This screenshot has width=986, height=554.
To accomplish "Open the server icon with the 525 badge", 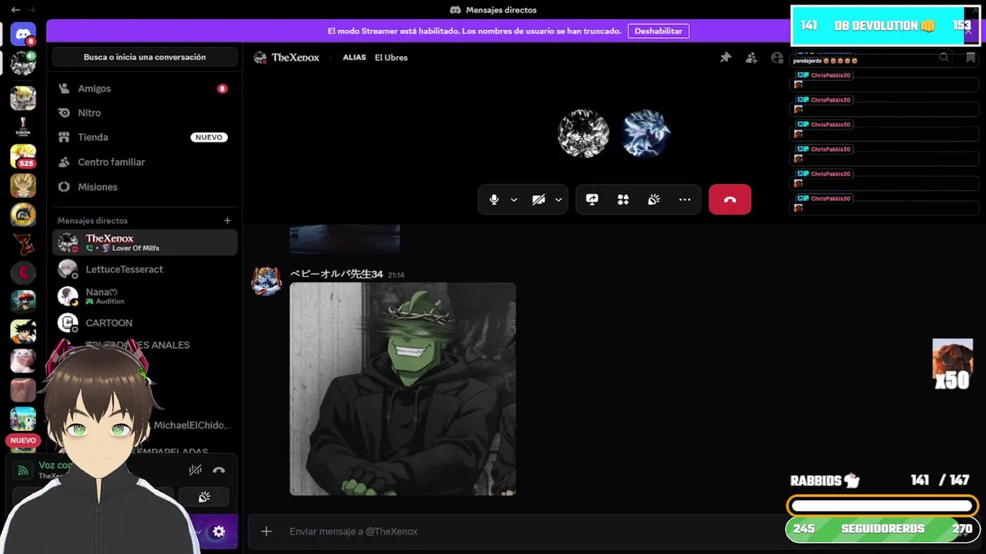I will click(23, 156).
